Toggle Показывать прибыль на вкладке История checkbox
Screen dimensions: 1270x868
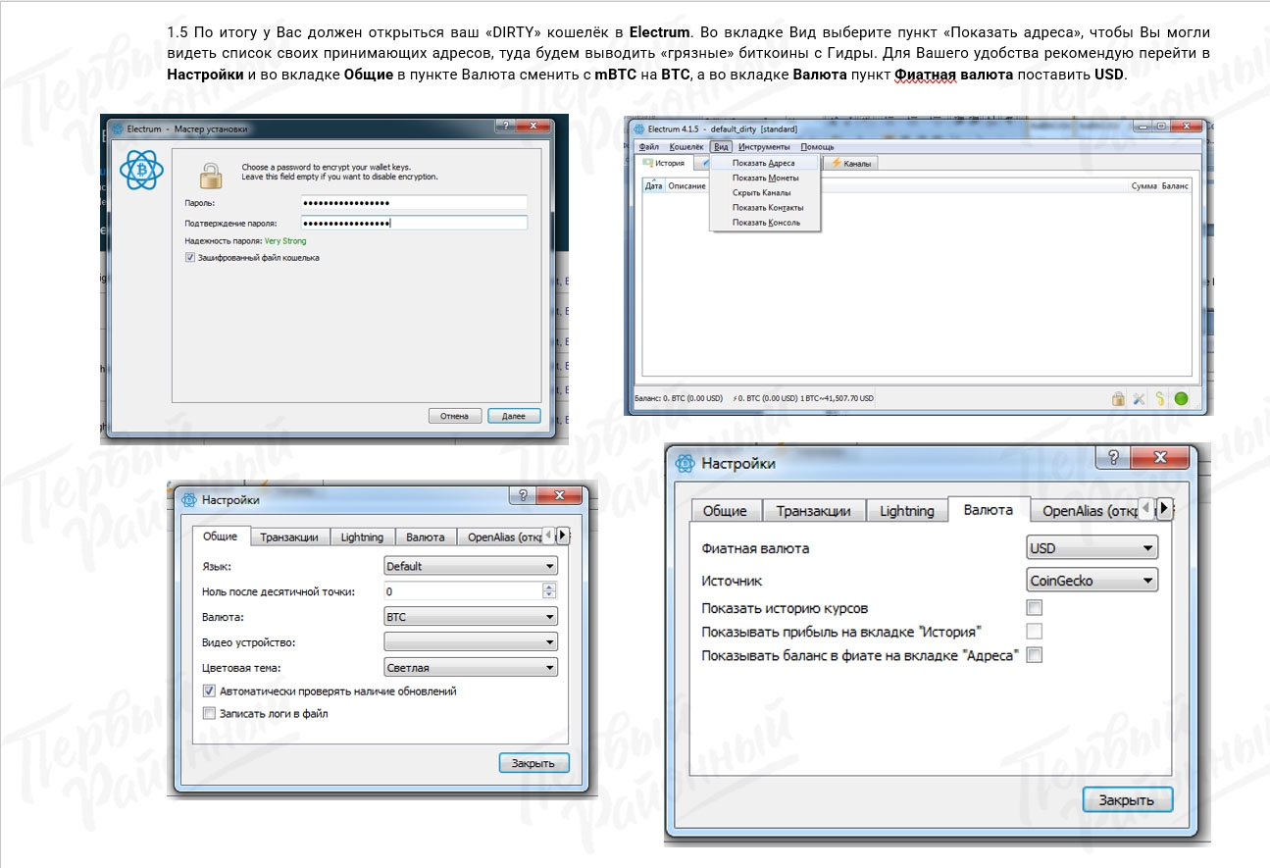point(1034,632)
